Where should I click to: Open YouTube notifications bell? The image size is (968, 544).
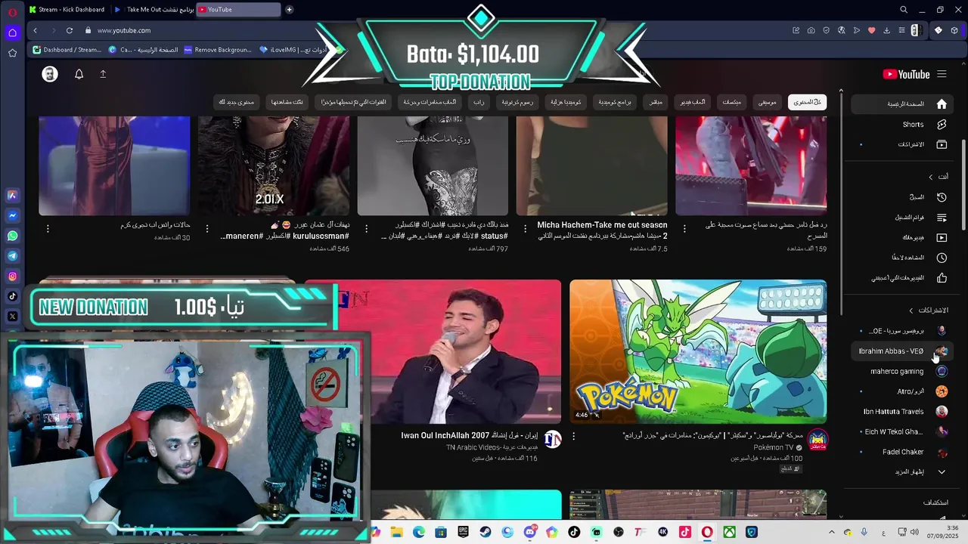click(x=79, y=74)
